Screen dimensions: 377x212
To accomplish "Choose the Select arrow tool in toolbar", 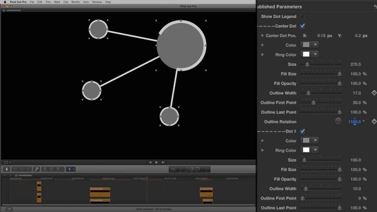I will click(x=70, y=169).
